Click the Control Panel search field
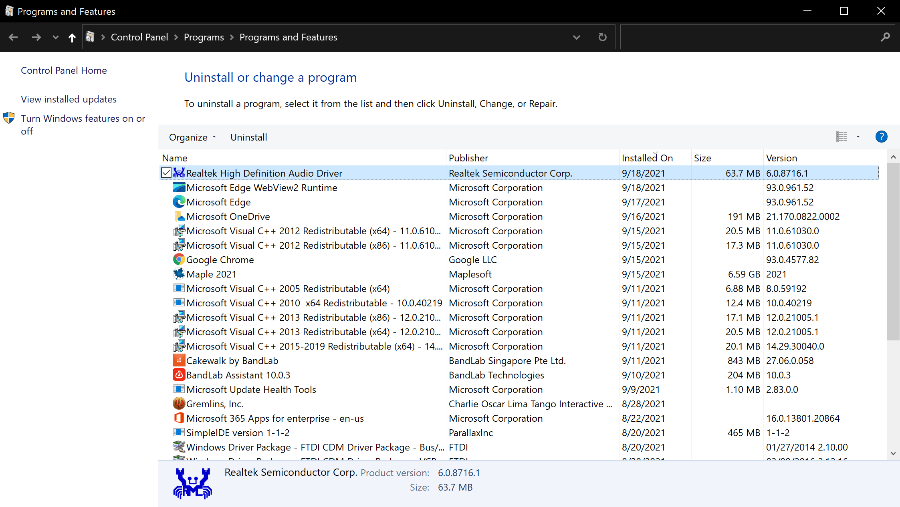 pyautogui.click(x=749, y=37)
